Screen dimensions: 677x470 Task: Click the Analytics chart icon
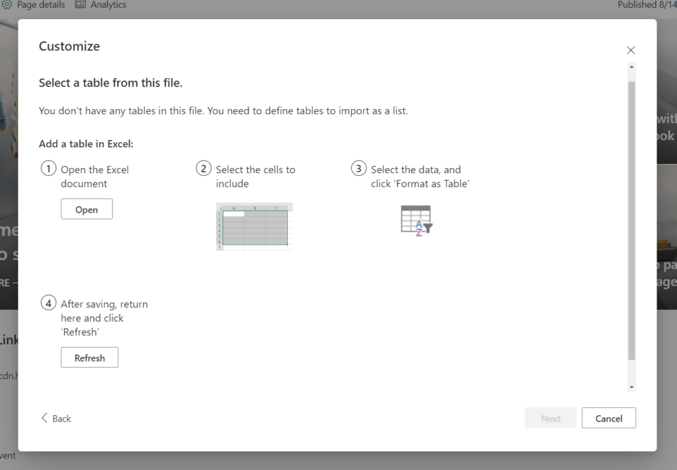click(80, 5)
